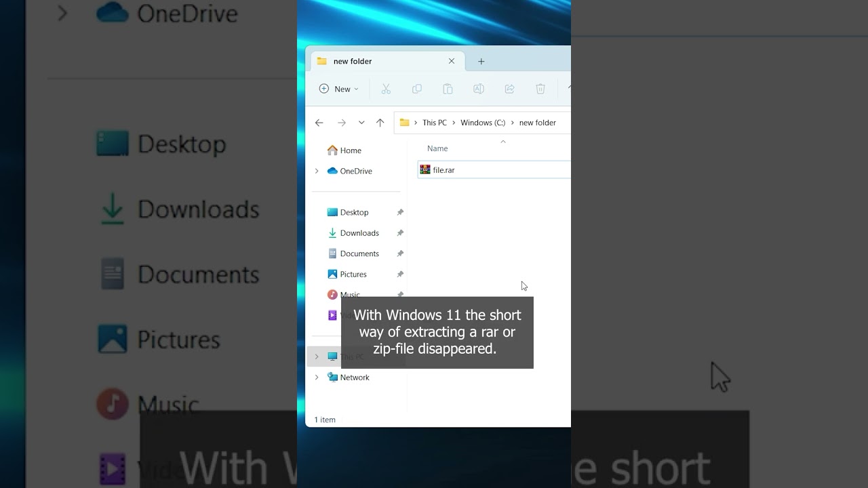Click the 1 item status bar text
The image size is (868, 488).
(325, 420)
